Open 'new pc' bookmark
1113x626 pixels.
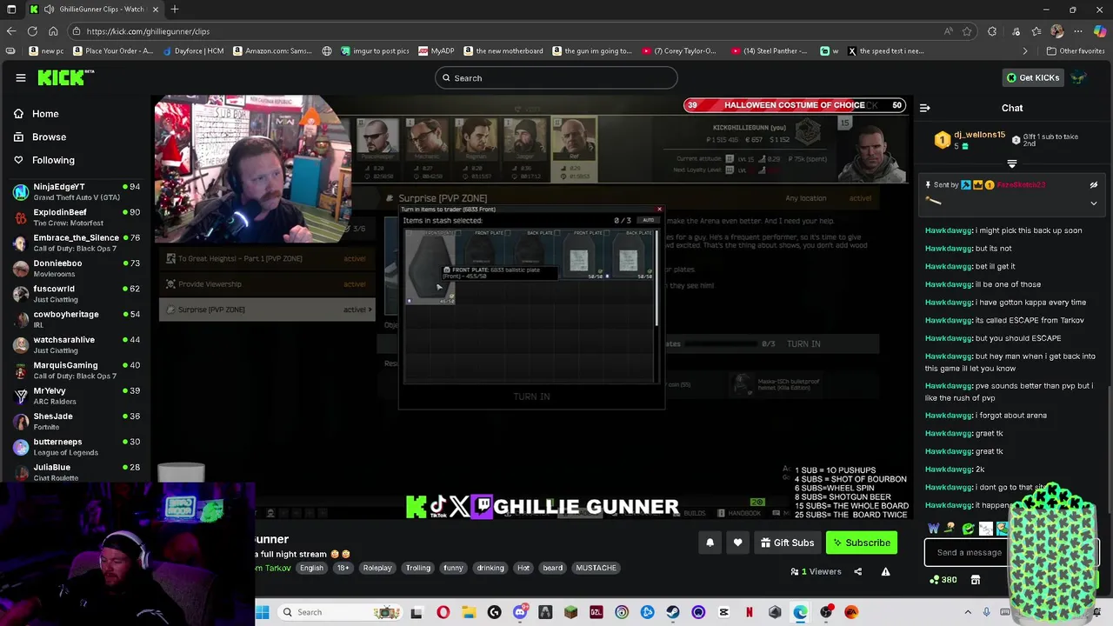[x=47, y=51]
